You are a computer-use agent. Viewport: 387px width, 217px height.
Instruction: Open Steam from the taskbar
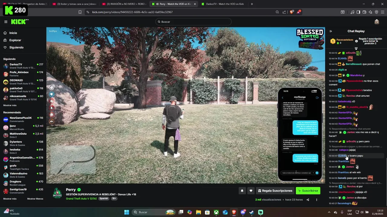pos(252,212)
